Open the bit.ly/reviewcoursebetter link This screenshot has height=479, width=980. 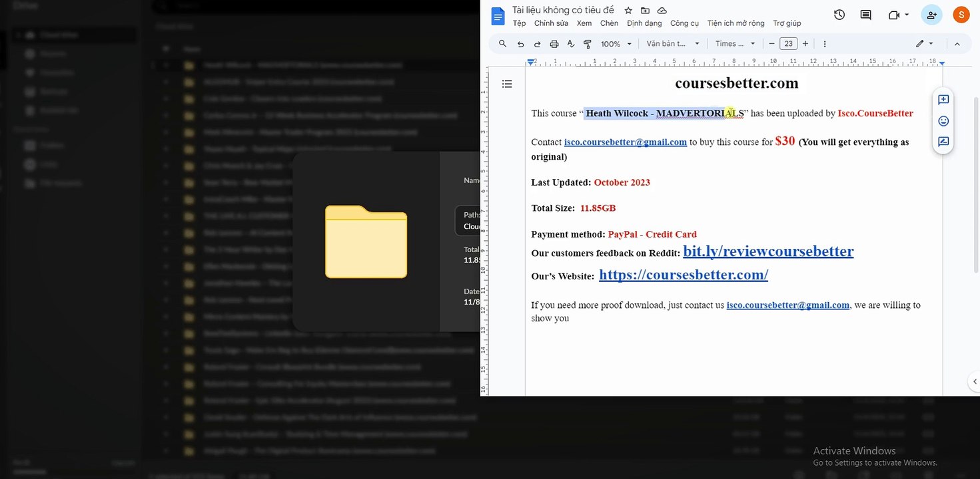click(x=768, y=251)
